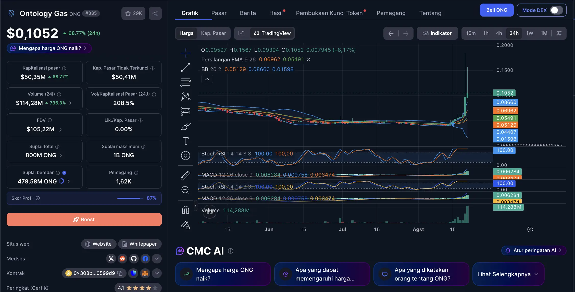Select the brush drawing tool
The height and width of the screenshot is (292, 575).
coord(185,126)
